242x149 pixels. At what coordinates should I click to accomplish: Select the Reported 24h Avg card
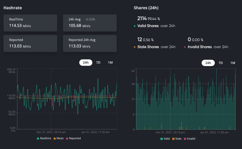coord(90,44)
